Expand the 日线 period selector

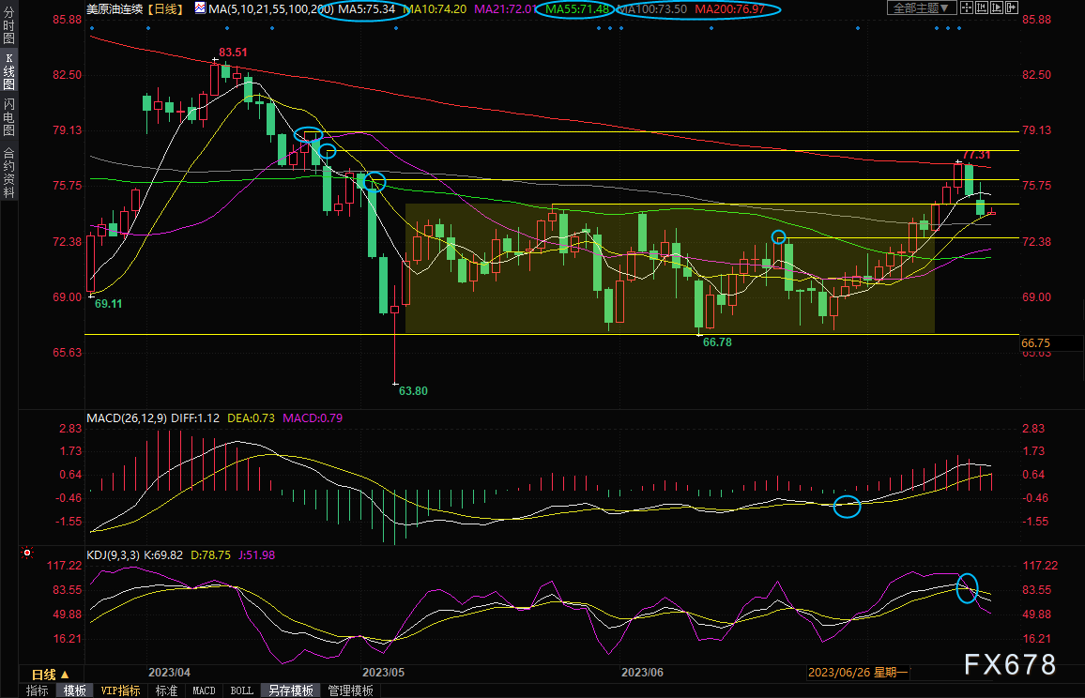51,674
